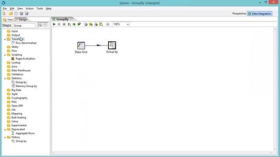The image size is (280, 157).
Task: Collapse the Deprecated folder
Action: (5, 130)
